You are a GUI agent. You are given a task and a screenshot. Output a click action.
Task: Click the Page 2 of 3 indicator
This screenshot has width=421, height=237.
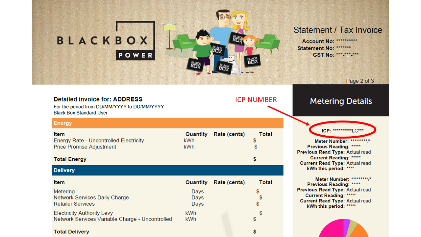[360, 81]
